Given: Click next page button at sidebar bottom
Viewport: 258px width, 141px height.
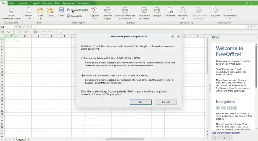Looking at the screenshot, I should tap(225, 138).
